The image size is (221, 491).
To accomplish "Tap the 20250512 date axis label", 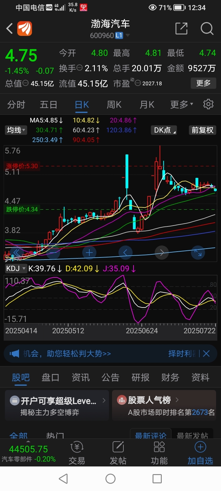I will [68, 331].
